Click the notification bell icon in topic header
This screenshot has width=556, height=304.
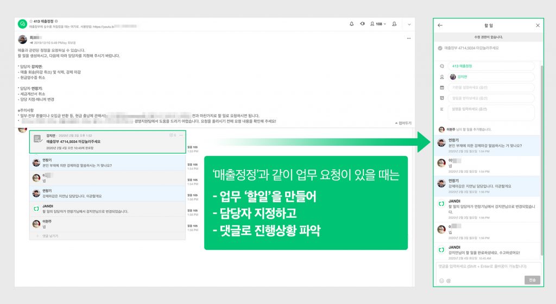click(x=351, y=24)
